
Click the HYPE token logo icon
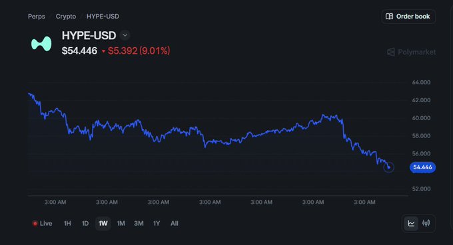(41, 44)
